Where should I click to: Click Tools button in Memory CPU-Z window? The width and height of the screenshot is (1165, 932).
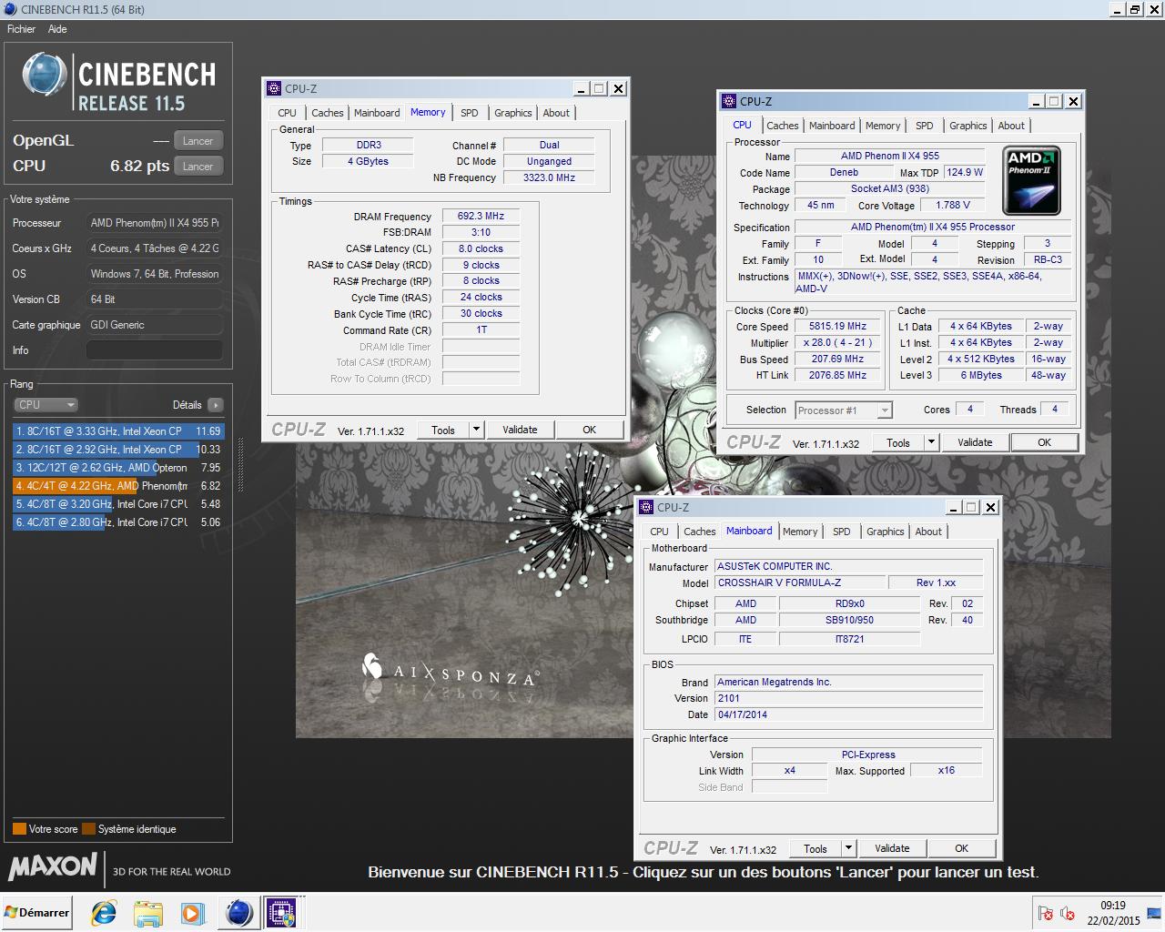coord(443,430)
